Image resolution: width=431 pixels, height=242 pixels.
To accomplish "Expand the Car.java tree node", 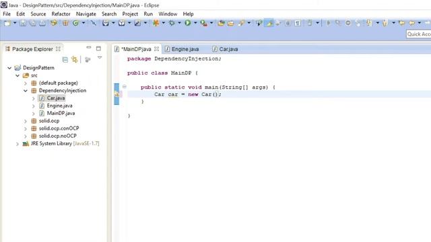I will (33, 98).
